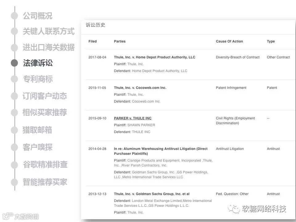
Task: Click Civil Rights (Employment Discrimination) cell
Action: (235, 121)
